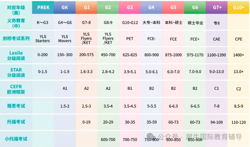Select the PREK column header

(x=43, y=7)
